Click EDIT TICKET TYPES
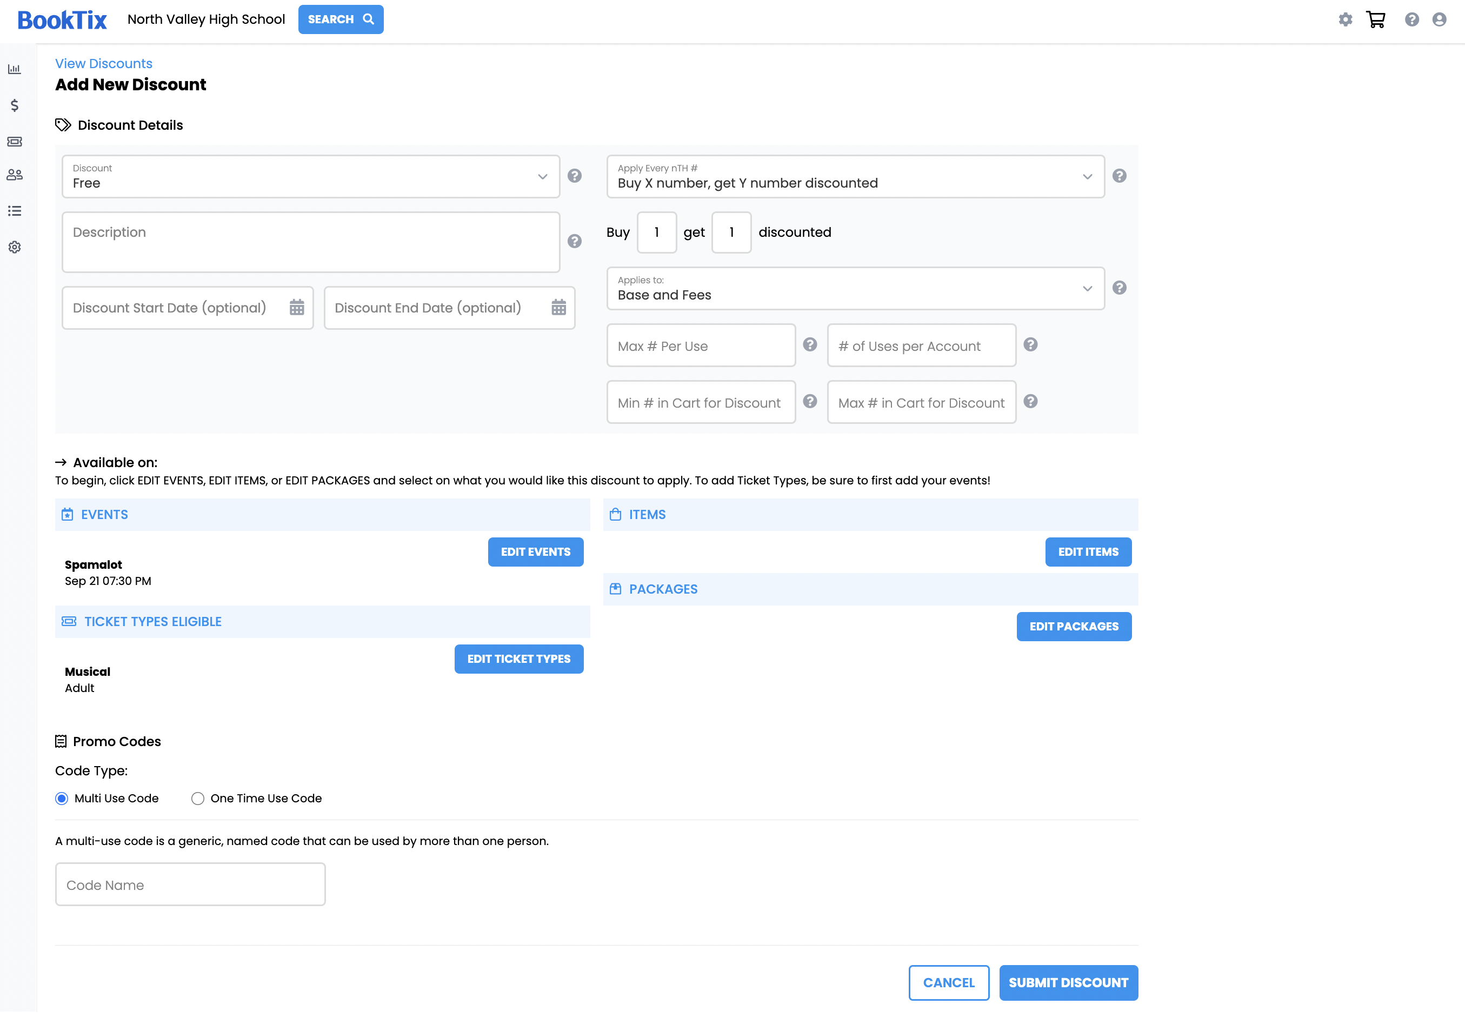The width and height of the screenshot is (1465, 1024). [x=519, y=659]
